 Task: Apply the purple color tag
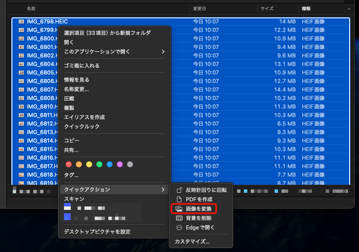(x=120, y=164)
